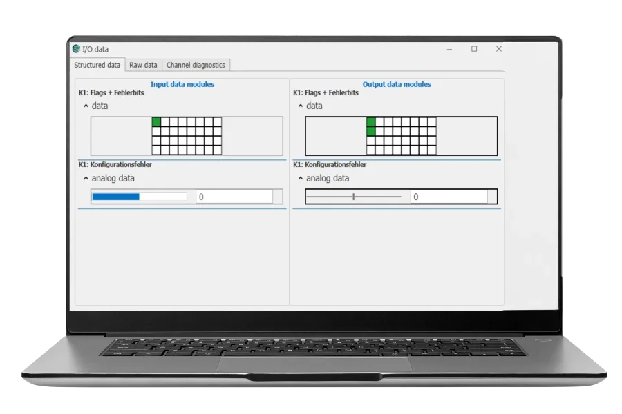Screen dimensions: 622x414
Task: Click the I/O data application icon
Action: (x=76, y=49)
